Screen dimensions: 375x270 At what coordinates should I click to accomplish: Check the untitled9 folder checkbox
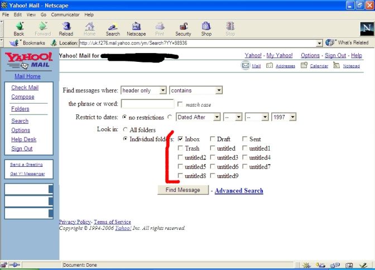tap(213, 176)
